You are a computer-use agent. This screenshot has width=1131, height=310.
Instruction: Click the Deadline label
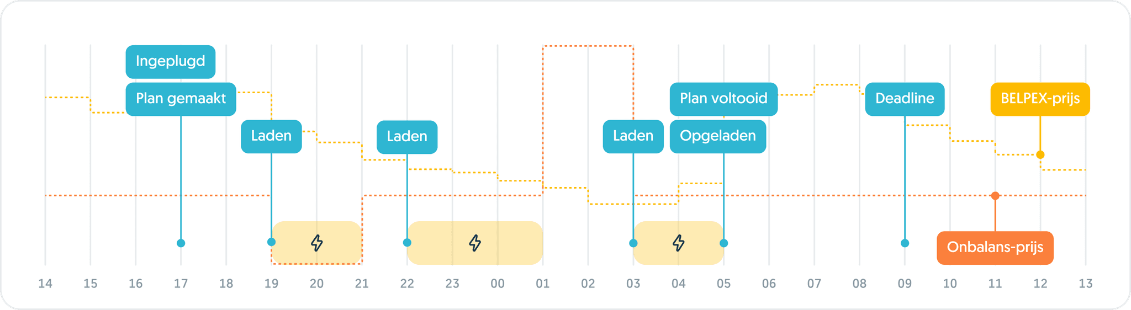(905, 99)
